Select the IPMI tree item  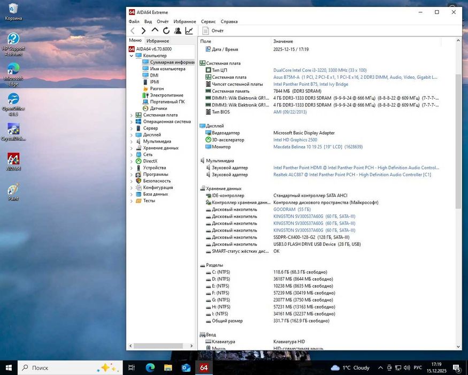point(155,82)
